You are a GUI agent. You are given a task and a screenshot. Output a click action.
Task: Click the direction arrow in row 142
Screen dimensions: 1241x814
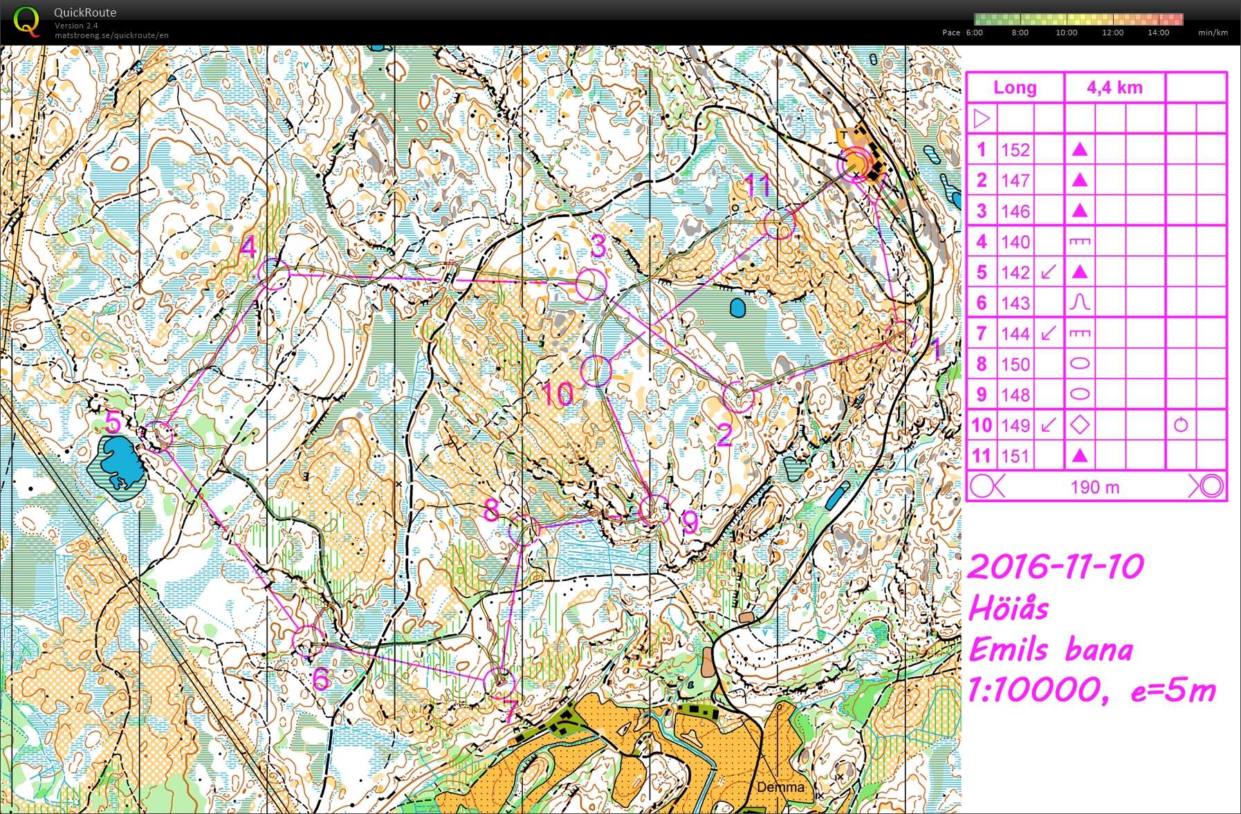coord(1049,272)
